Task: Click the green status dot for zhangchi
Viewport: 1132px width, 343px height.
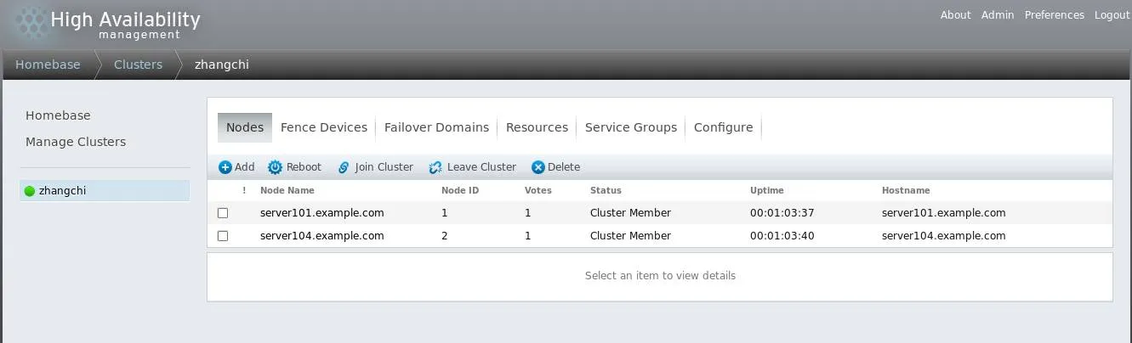Action: (30, 191)
